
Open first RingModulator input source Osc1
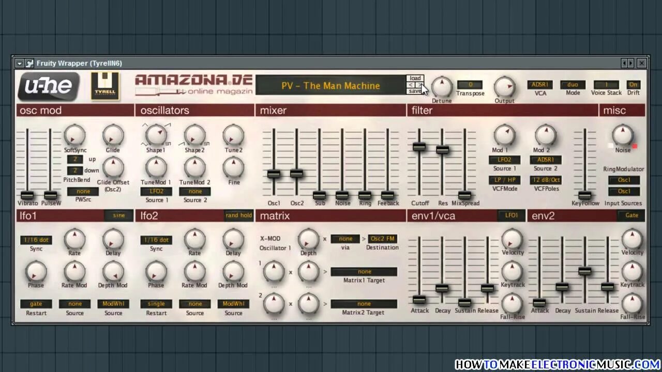(x=624, y=180)
